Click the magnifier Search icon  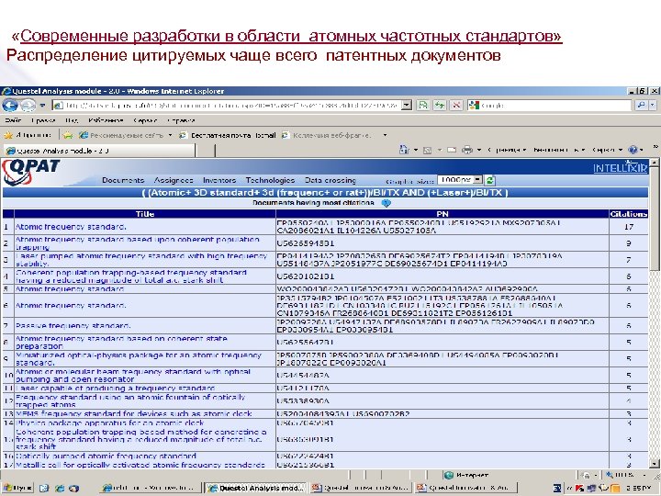click(641, 105)
